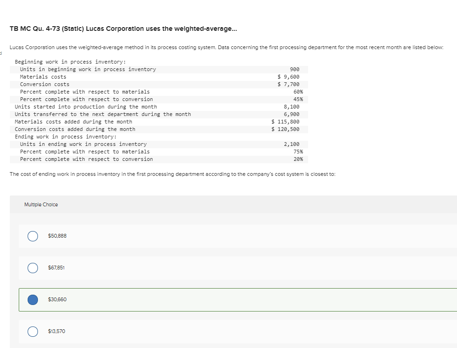The height and width of the screenshot is (348, 457).
Task: Click the $50,888 answer text
Action: [x=57, y=236]
